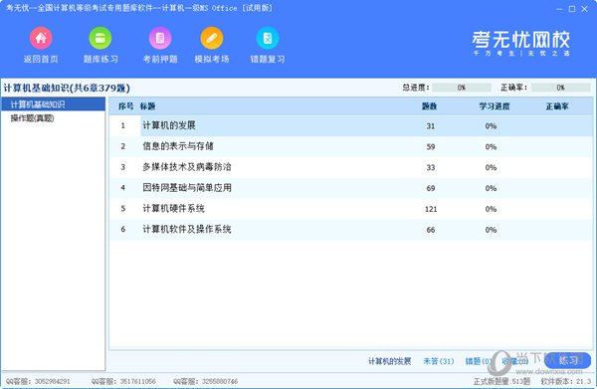The height and width of the screenshot is (389, 597).
Task: Click QQ客服 3255880746 contact
Action: pyautogui.click(x=206, y=381)
